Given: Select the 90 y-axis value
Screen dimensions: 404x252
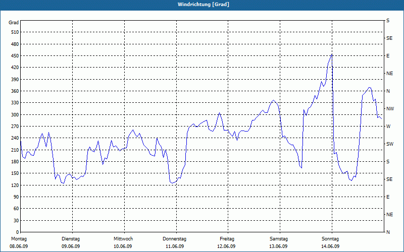Looking at the screenshot, I should (16, 197).
